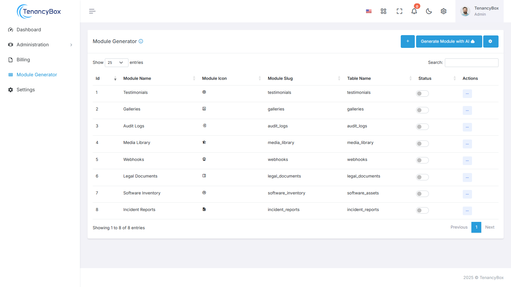Enter fullscreen mode from top bar

(399, 11)
